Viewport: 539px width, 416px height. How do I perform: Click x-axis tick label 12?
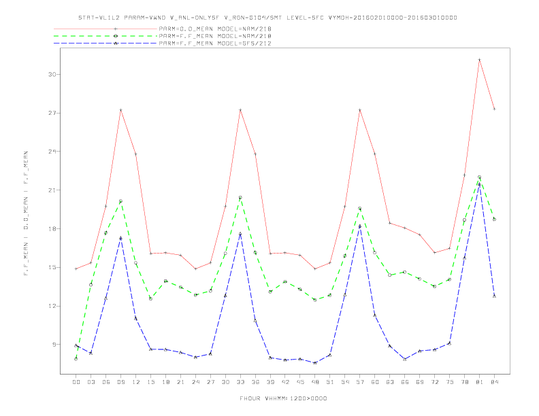click(136, 382)
